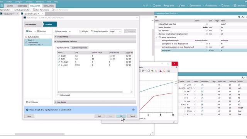The height and width of the screenshot is (139, 247).
Task: Switch to the SKETCH mode tab
Action: pyautogui.click(x=10, y=6)
